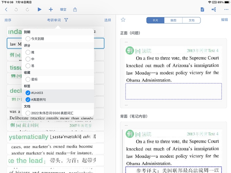The height and width of the screenshot is (173, 231).
Task: Click the funnel filter icon
Action: tap(66, 20)
